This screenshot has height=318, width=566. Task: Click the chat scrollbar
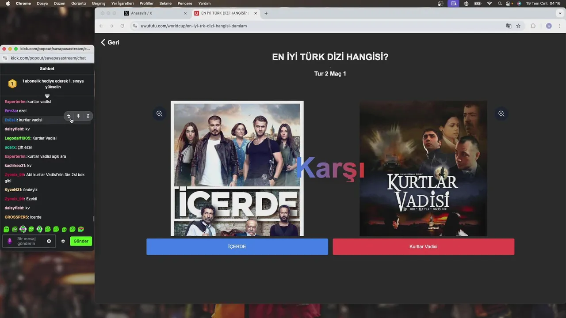(93, 219)
